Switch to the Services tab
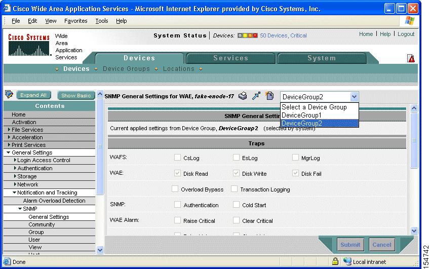Image resolution: width=430 pixels, height=269 pixels. pos(230,58)
